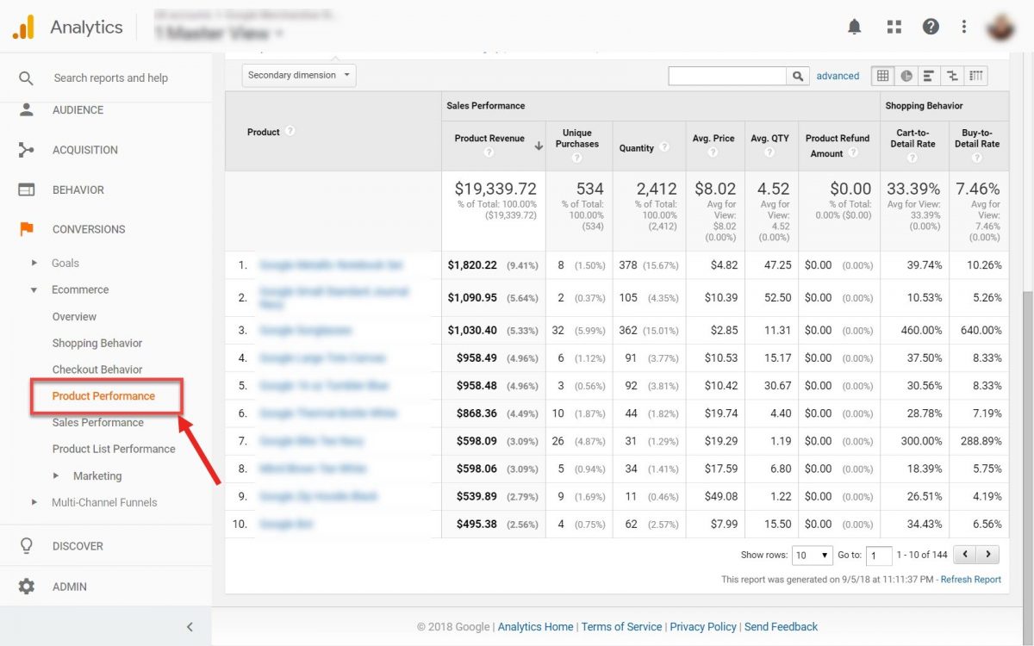Open the Analytics Home footer link
Viewport: 1034px width, 646px height.
coord(535,627)
